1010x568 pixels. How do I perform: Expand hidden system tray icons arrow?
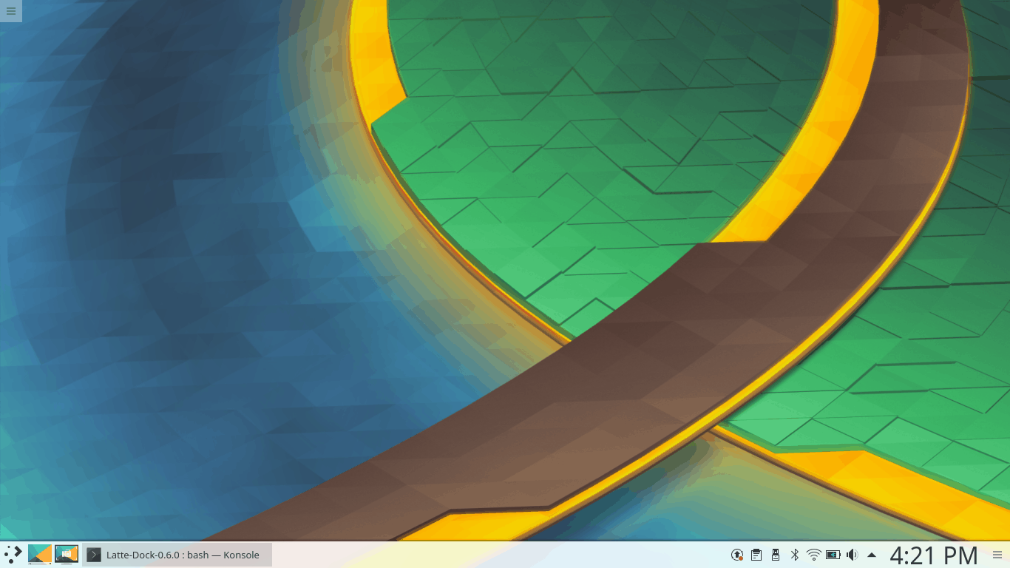pos(872,555)
